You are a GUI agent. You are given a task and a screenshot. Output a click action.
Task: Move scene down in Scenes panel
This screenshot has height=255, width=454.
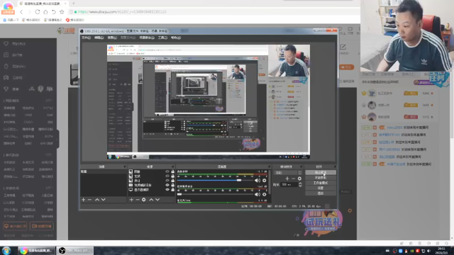[104, 200]
